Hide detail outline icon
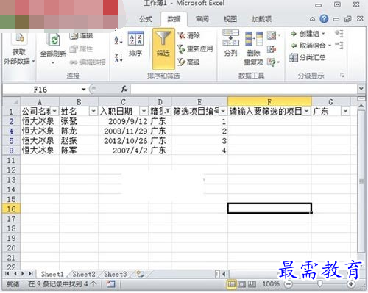 point(339,45)
